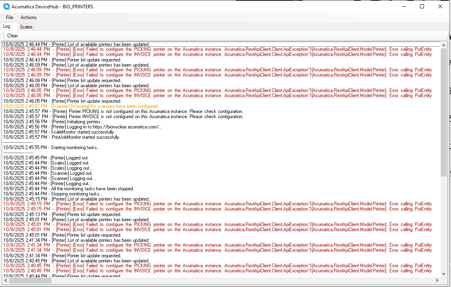
Task: Click the toolbar grip handle beside Clear
Action: [3, 36]
